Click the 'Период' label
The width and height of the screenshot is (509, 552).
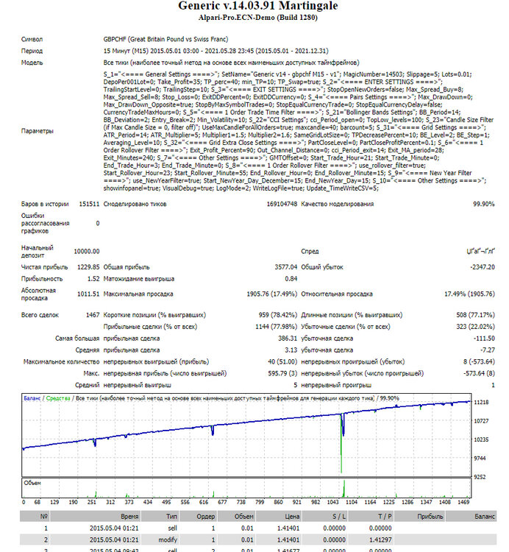click(x=32, y=51)
